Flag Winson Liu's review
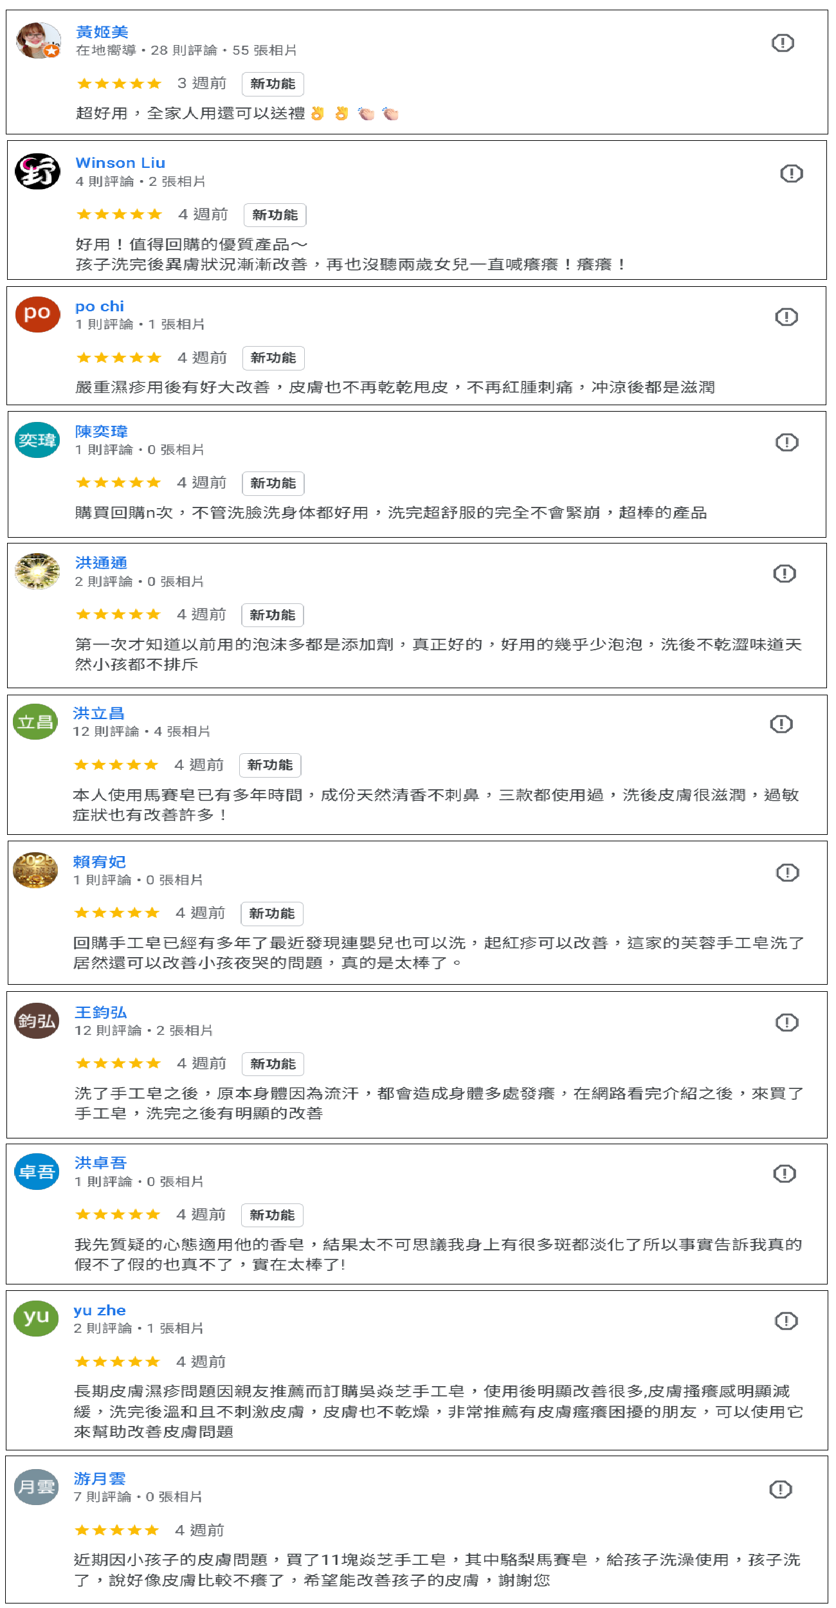Image resolution: width=836 pixels, height=1608 pixels. coord(791,174)
